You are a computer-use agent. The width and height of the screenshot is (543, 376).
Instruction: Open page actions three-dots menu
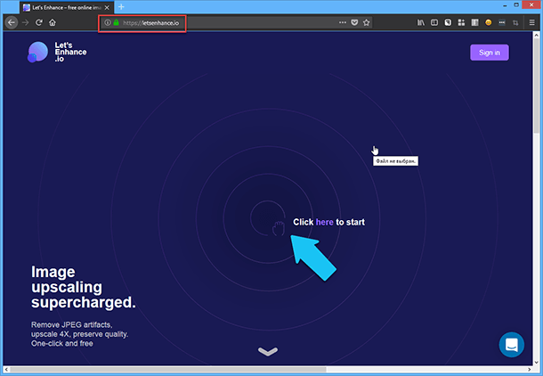coord(343,22)
